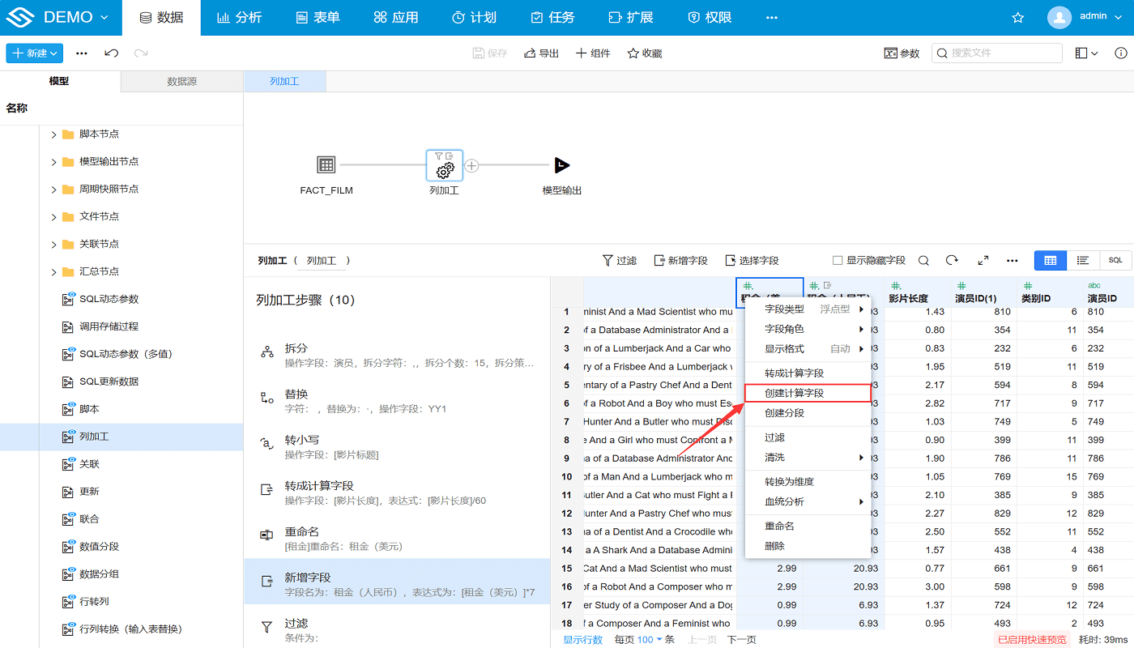Expand the data panel to fullscreen
Image resolution: width=1134 pixels, height=648 pixels.
983,260
